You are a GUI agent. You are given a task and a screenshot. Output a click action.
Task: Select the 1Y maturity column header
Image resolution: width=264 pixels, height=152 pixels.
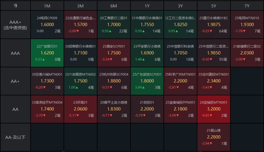click(x=147, y=6)
